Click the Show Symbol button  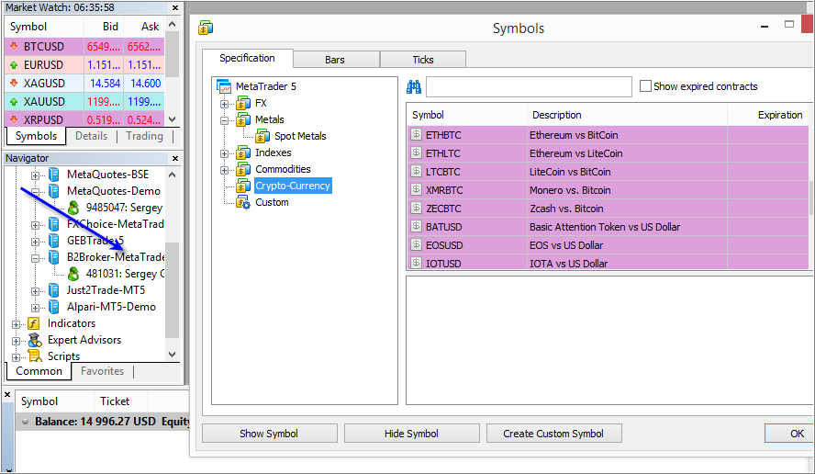click(x=269, y=434)
